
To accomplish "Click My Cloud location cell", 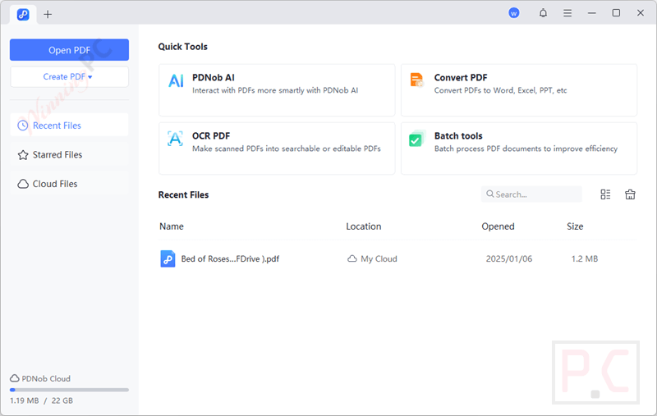I will (372, 259).
